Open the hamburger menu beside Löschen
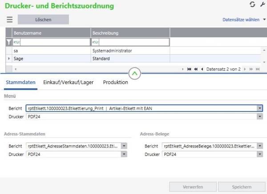Screen dimensions: 267x194 pyautogui.click(x=10, y=20)
